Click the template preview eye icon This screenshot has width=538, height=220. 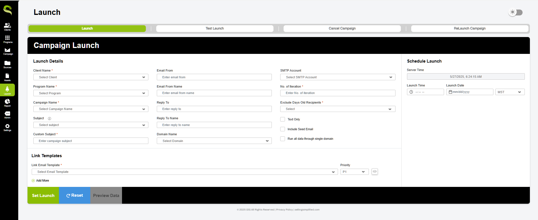pos(374,171)
